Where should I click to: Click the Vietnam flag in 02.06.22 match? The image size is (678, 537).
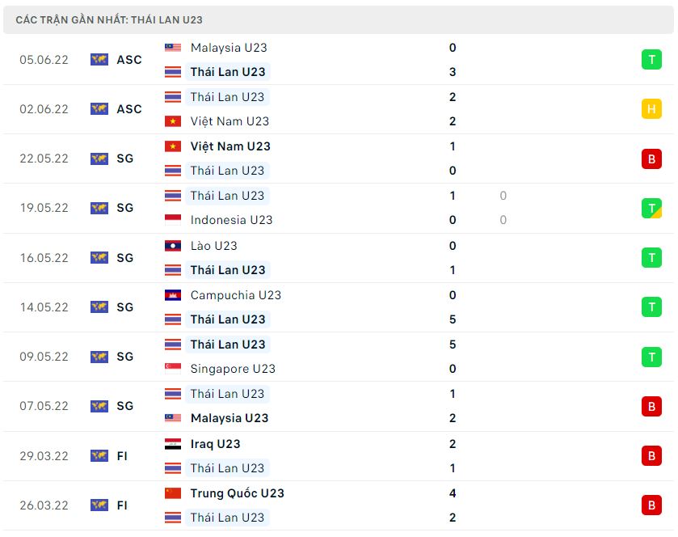172,121
